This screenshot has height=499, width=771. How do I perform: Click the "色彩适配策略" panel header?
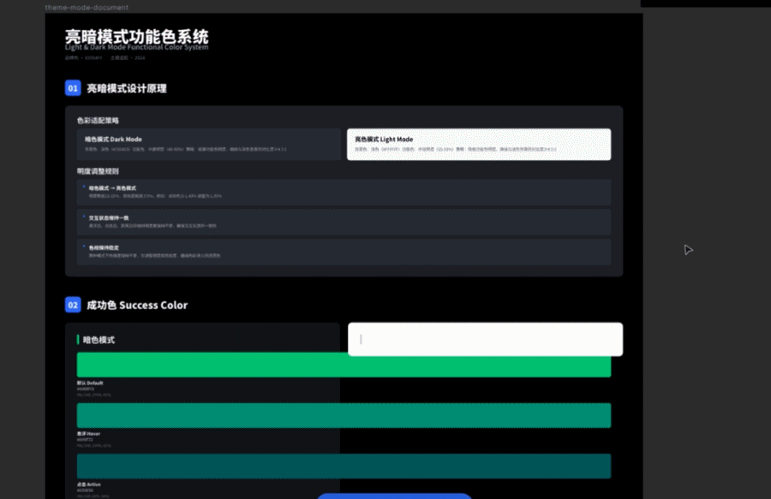pyautogui.click(x=96, y=121)
